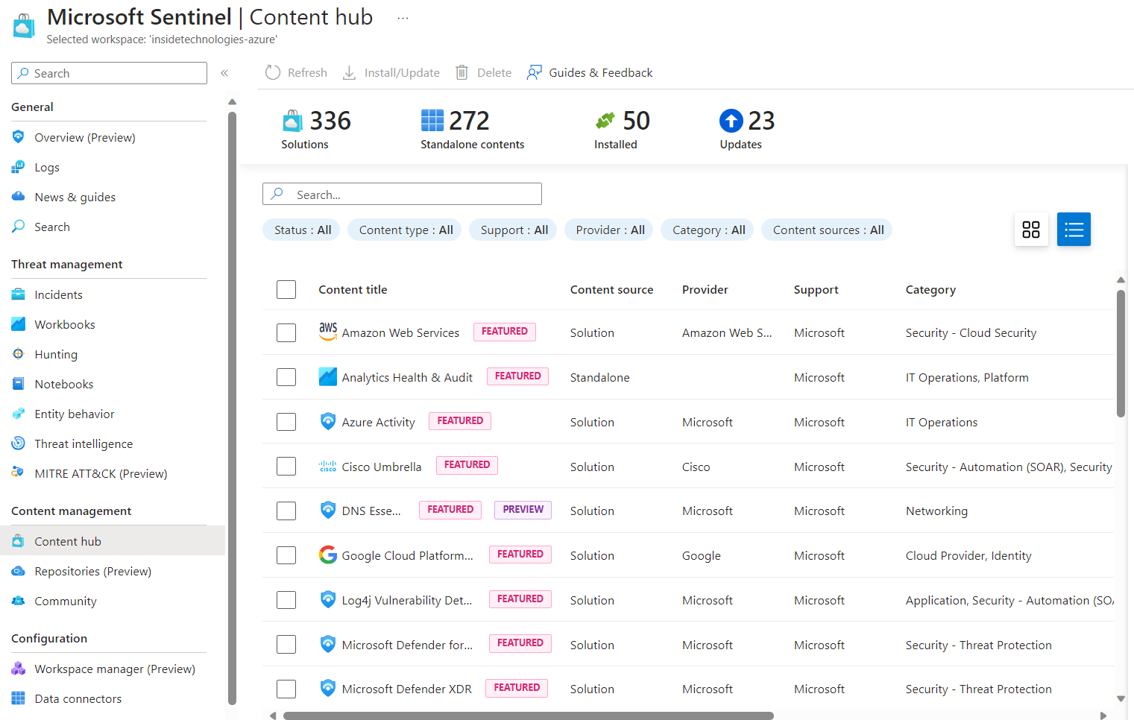Screen dimensions: 1134x720
Task: Check the Log4j Vulnerability row checkbox
Action: coord(286,600)
